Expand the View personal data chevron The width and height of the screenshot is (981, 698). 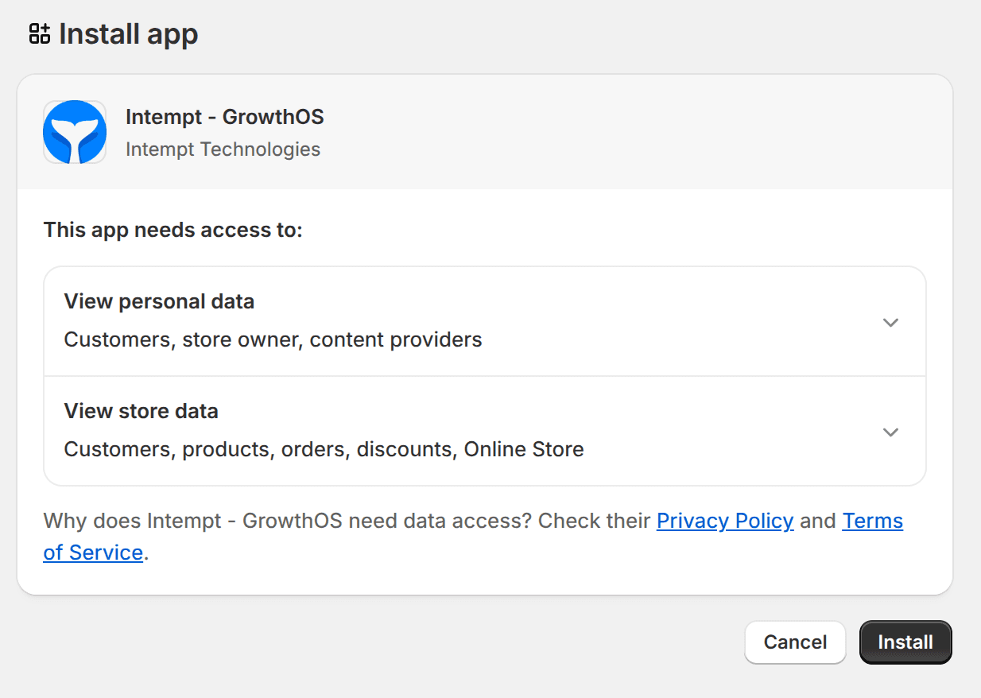click(x=890, y=322)
